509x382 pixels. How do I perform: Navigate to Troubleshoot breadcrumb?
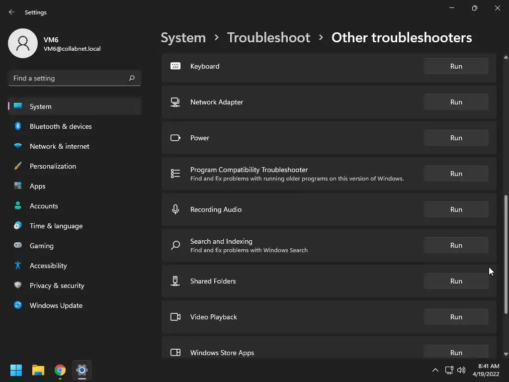[x=268, y=37]
